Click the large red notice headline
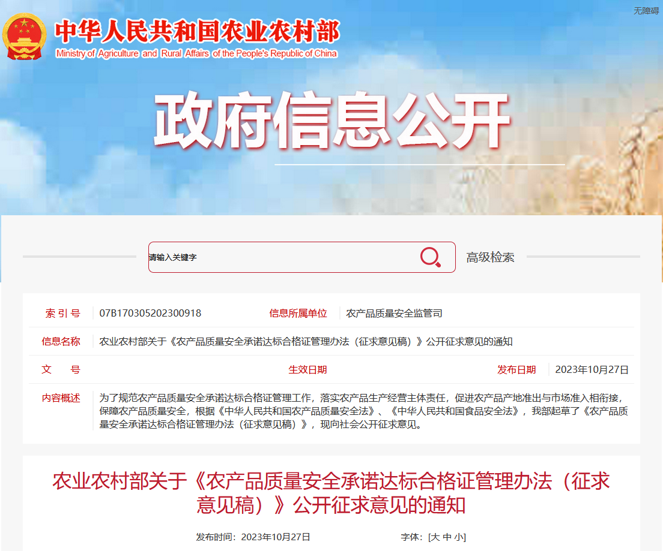The width and height of the screenshot is (663, 551). click(331, 493)
